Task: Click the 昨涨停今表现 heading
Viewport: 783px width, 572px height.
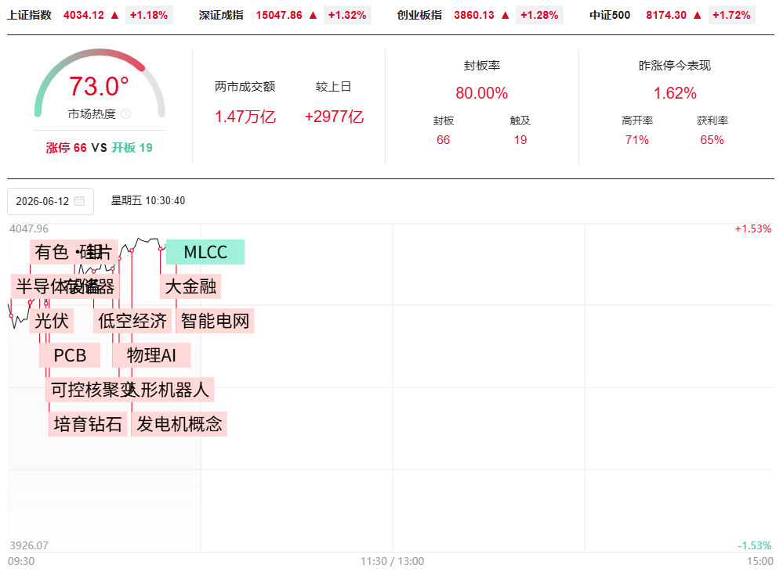Action: [x=675, y=65]
